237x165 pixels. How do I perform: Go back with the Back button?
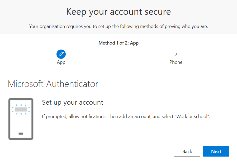point(187,151)
